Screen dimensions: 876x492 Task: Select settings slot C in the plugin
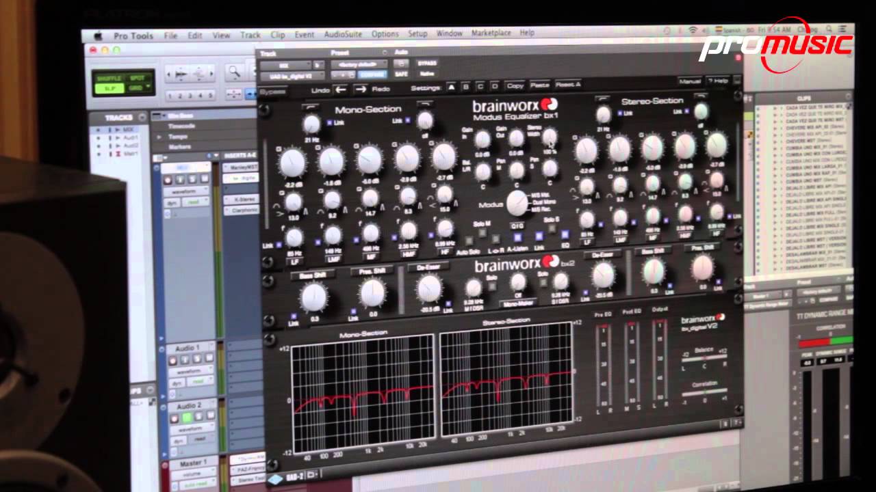click(x=480, y=86)
